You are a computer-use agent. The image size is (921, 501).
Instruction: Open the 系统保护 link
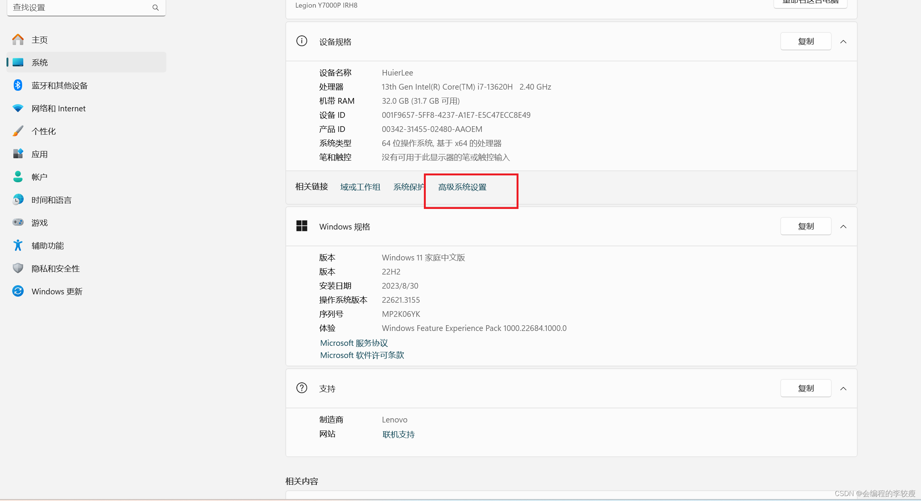coord(409,187)
